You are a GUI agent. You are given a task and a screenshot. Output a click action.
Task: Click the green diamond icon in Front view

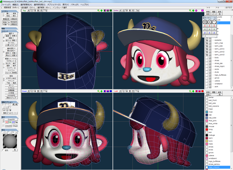[x=102, y=91]
